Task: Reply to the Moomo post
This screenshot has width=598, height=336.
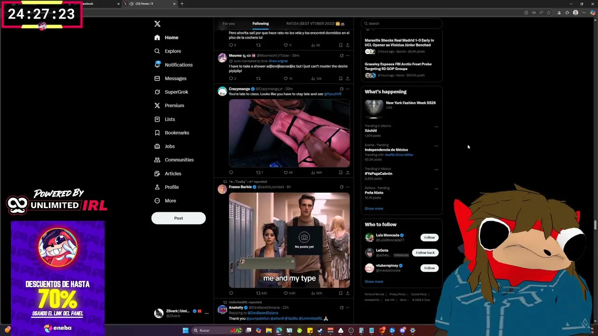Action: click(231, 78)
